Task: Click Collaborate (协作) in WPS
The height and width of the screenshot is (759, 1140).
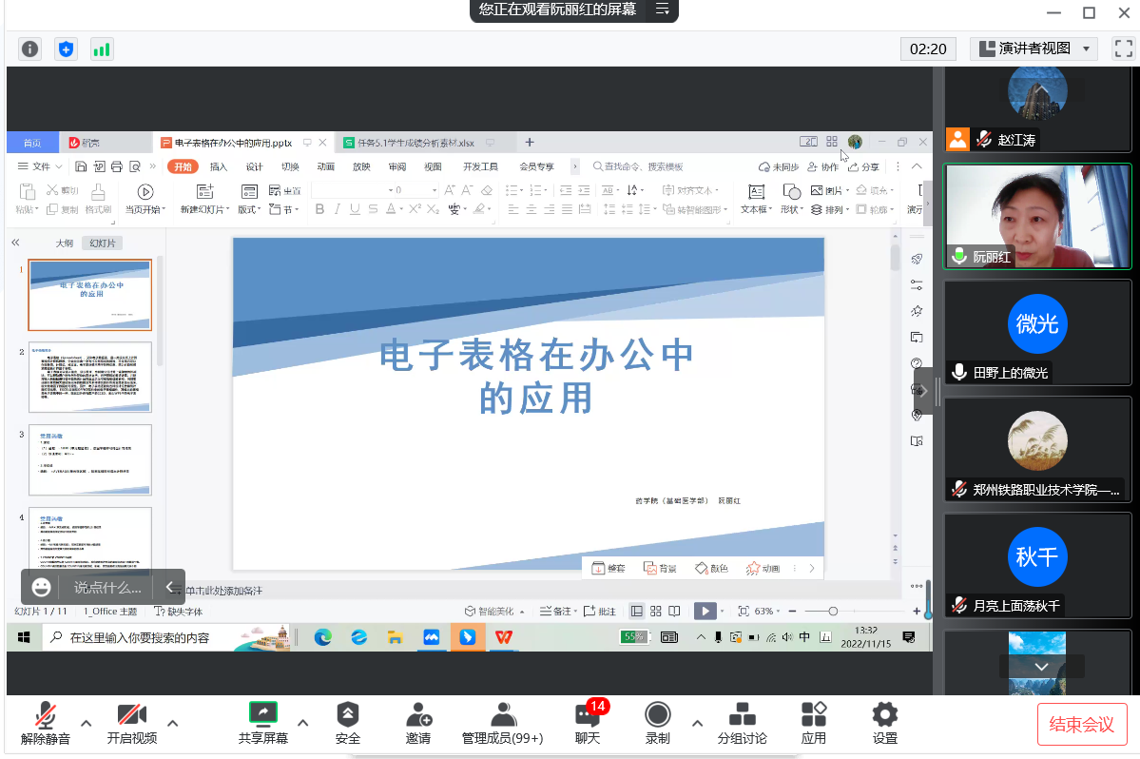Action: pyautogui.click(x=823, y=166)
